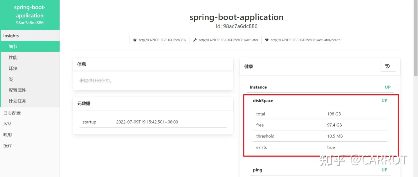Viewport: 418px width, 177px height.
Task: Click the wrench icon beside actuator URL
Action: [x=195, y=40]
